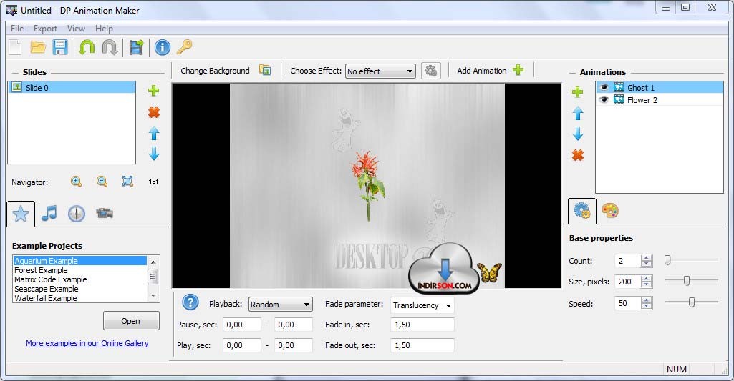Click the Fade out sec field
Screen dimensions: 734x381
click(422, 345)
